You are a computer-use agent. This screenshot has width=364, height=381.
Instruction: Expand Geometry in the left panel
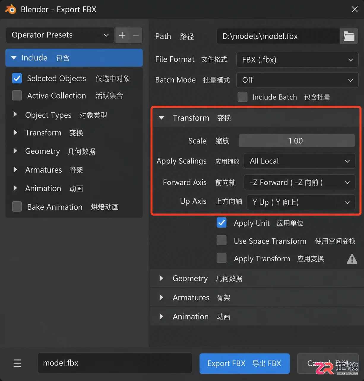click(x=54, y=151)
